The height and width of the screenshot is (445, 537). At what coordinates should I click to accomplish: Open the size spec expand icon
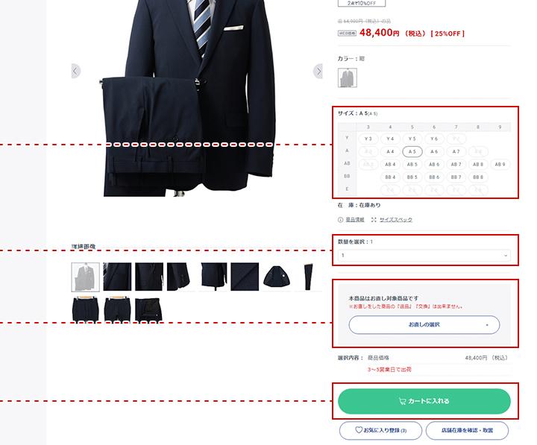[x=374, y=220]
